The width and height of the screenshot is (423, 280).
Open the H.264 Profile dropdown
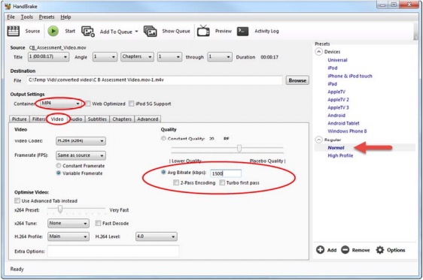(68, 236)
